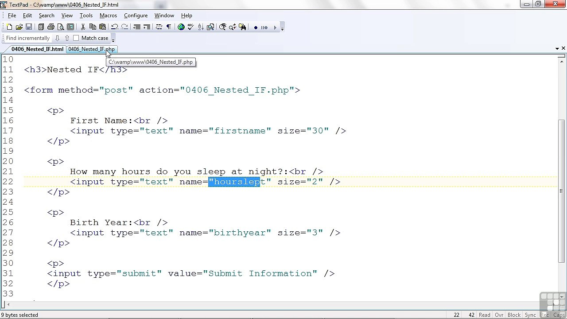Click the Block status bar indicator

point(514,315)
